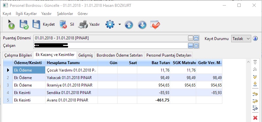Open Çalışan record card icon

(x=196, y=46)
